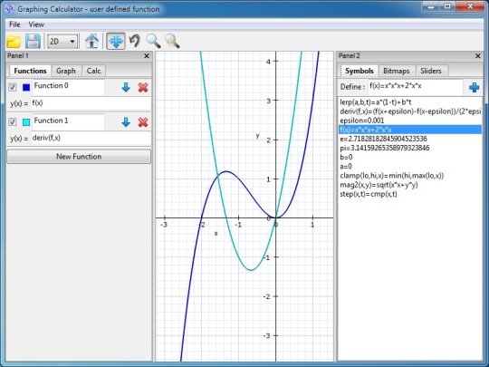Minimize the Graphing Calculator window

431,6
